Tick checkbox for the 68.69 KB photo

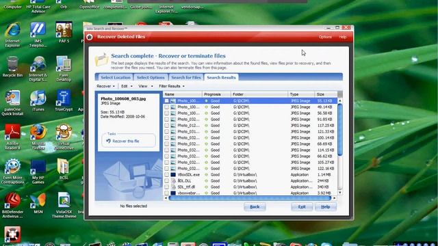click(x=167, y=144)
